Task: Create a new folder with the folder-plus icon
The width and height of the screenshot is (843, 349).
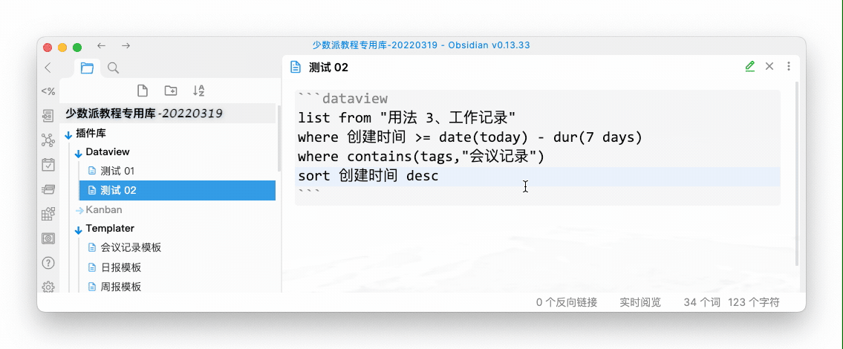Action: coord(170,91)
